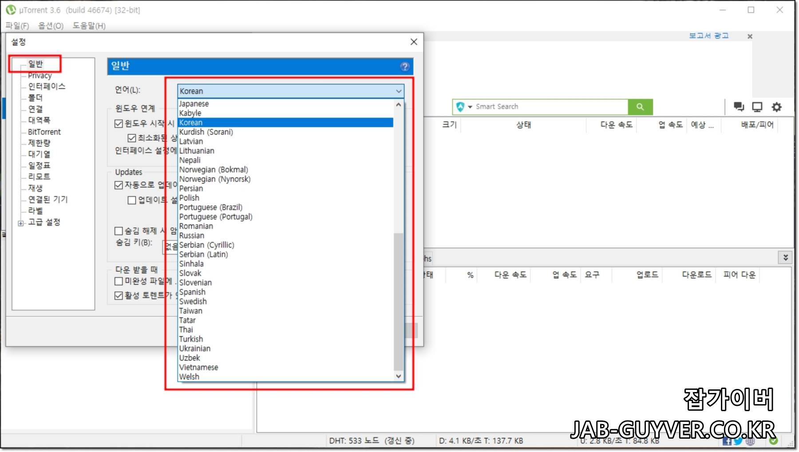
Task: Enable 숨김 해제 시 암호 checkbox
Action: [119, 231]
